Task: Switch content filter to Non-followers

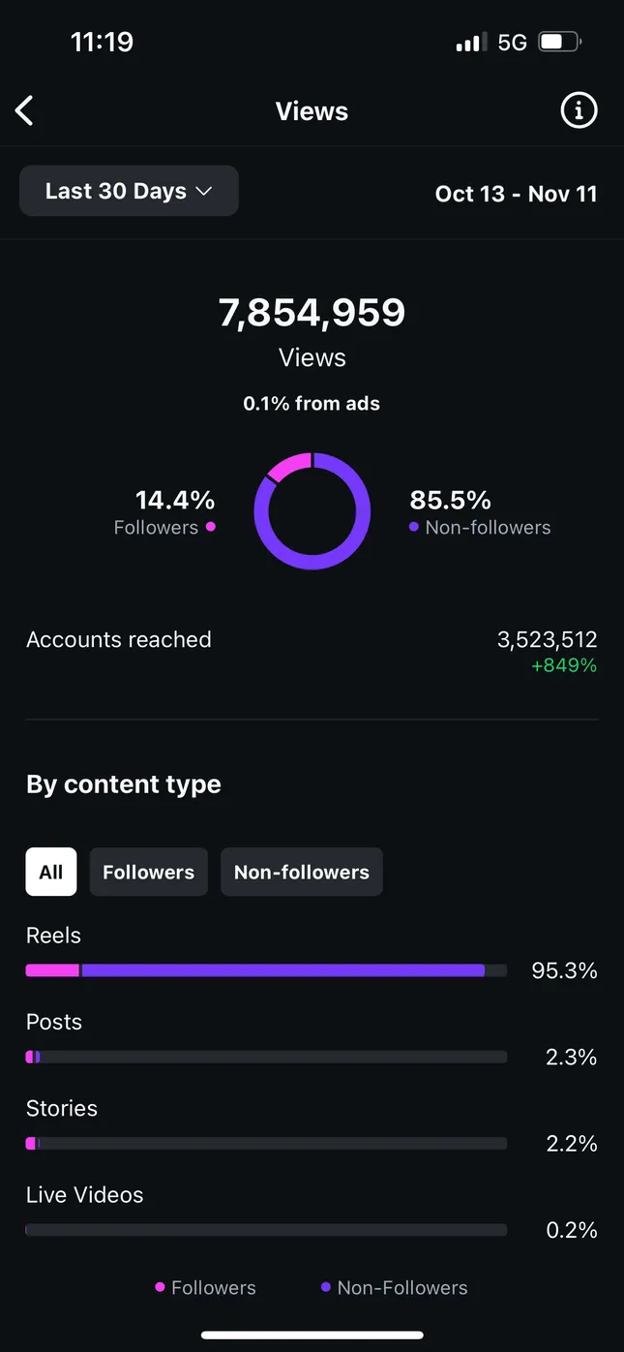Action: pyautogui.click(x=302, y=872)
